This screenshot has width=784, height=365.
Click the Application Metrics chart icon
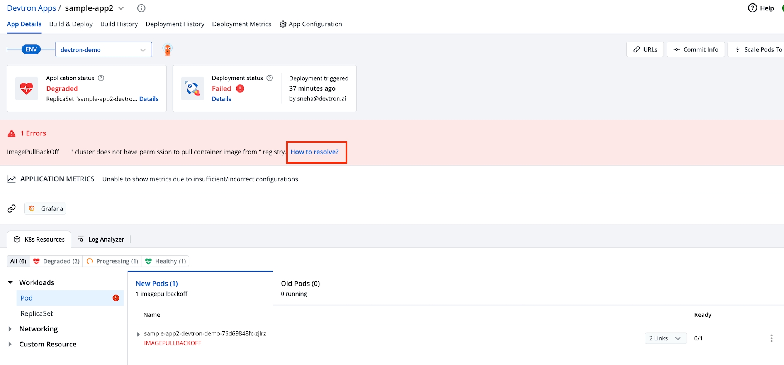point(12,179)
